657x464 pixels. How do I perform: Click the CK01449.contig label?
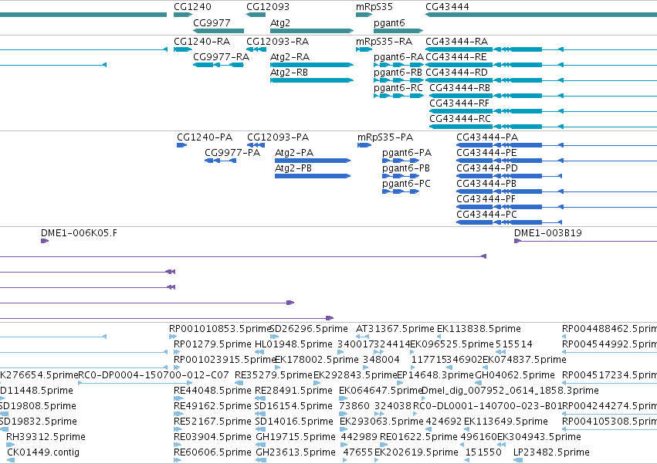43,452
